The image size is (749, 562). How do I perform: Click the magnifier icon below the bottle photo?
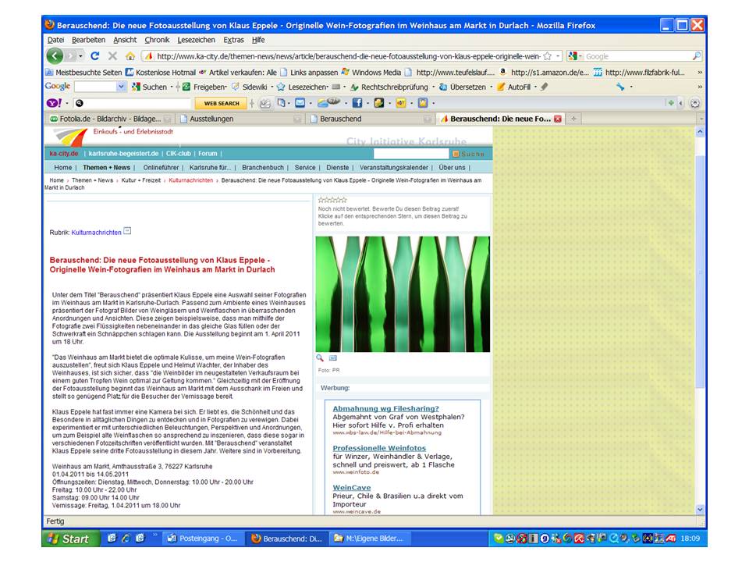[x=320, y=358]
